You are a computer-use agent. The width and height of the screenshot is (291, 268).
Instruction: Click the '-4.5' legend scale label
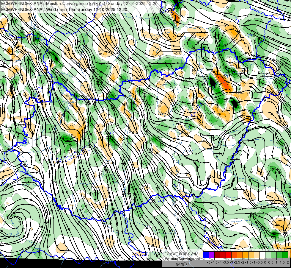(214, 262)
